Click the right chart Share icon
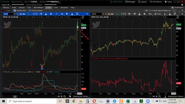Viewport: 185px width, 104px height. pos(129,14)
